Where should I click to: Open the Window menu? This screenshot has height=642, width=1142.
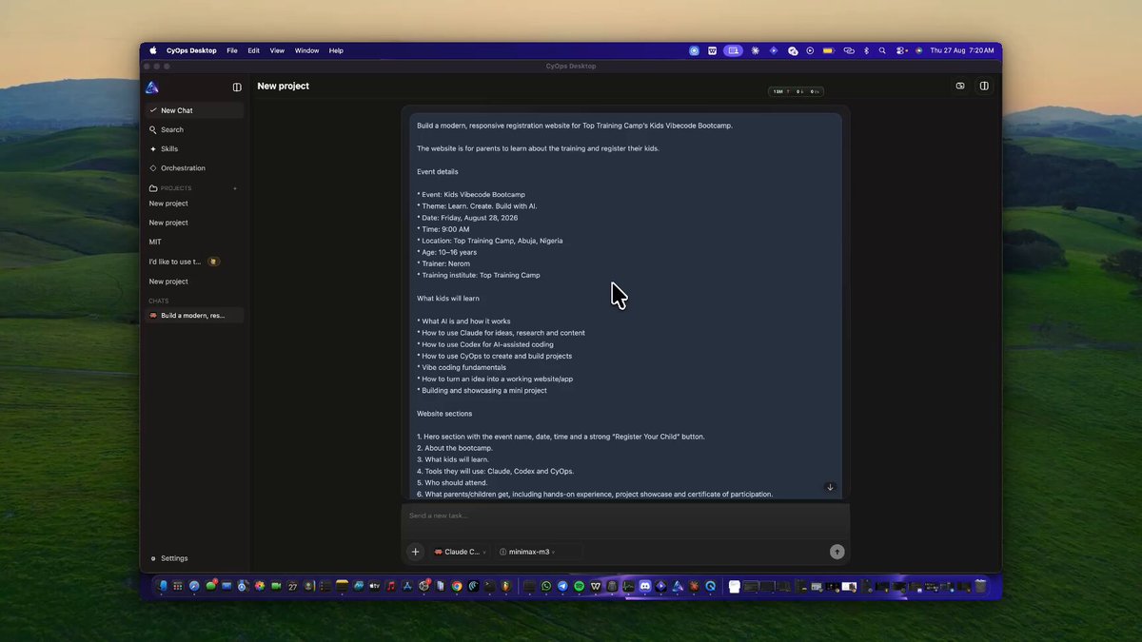[x=306, y=50]
